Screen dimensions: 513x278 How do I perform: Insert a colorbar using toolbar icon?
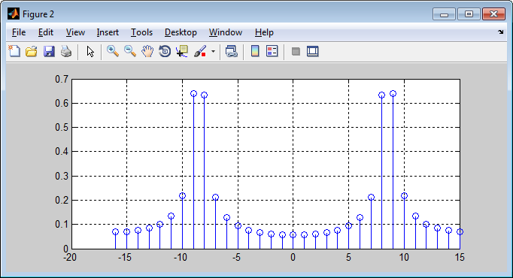[255, 51]
